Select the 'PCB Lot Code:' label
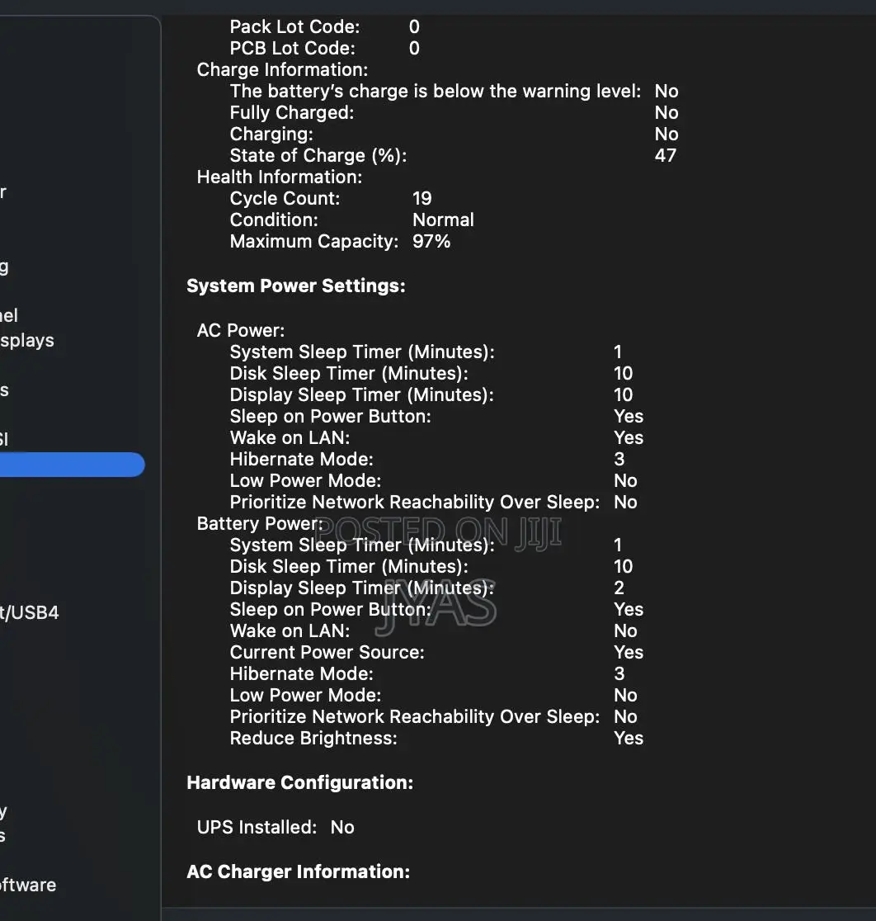876x921 pixels. 292,48
